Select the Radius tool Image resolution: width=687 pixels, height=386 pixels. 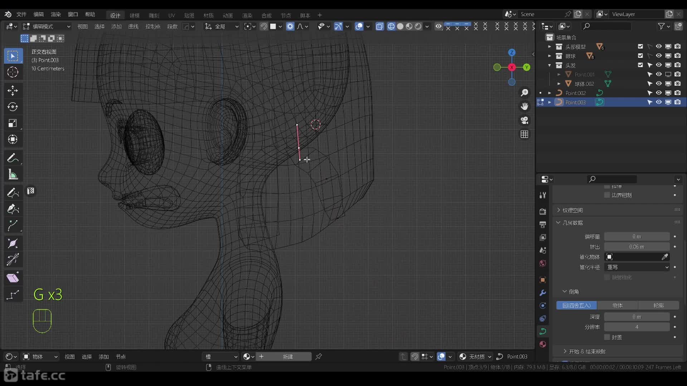pyautogui.click(x=13, y=243)
